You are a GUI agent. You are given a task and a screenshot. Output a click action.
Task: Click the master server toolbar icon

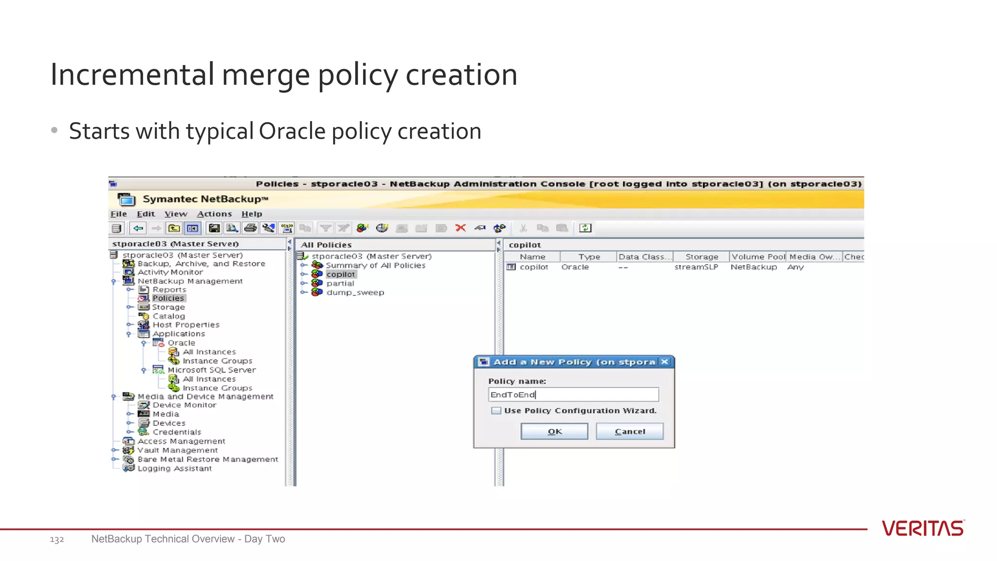click(x=116, y=228)
